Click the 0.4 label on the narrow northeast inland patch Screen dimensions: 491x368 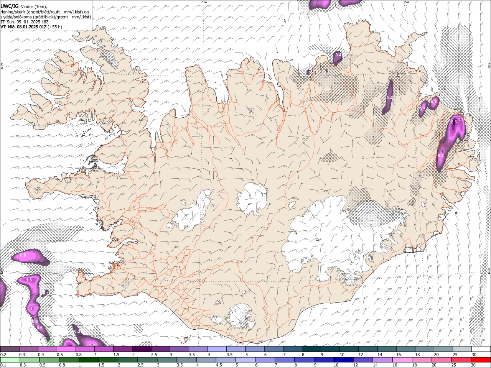(x=389, y=98)
